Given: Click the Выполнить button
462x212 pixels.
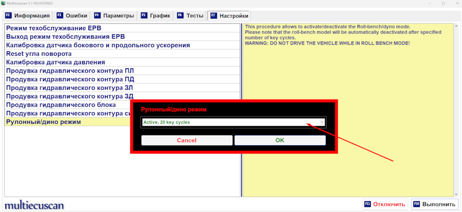Looking at the screenshot, I should tap(435, 204).
